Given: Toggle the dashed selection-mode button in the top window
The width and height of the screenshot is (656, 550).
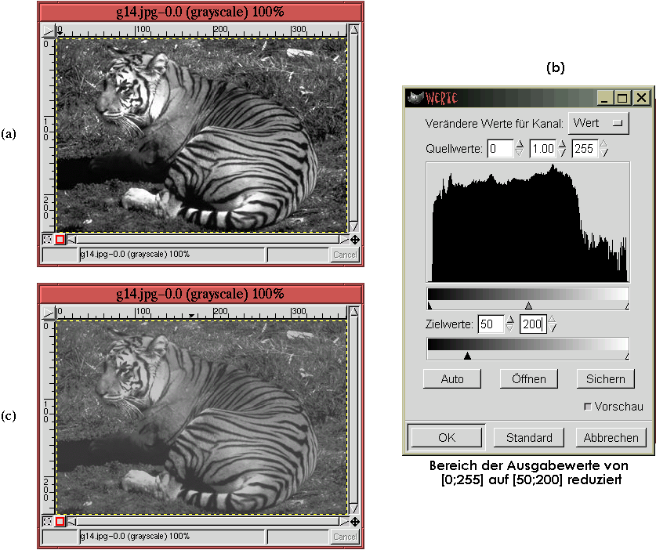Looking at the screenshot, I should point(48,239).
